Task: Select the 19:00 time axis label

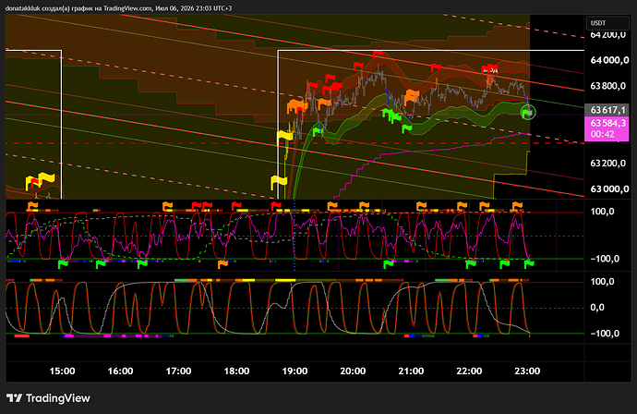Action: click(294, 371)
